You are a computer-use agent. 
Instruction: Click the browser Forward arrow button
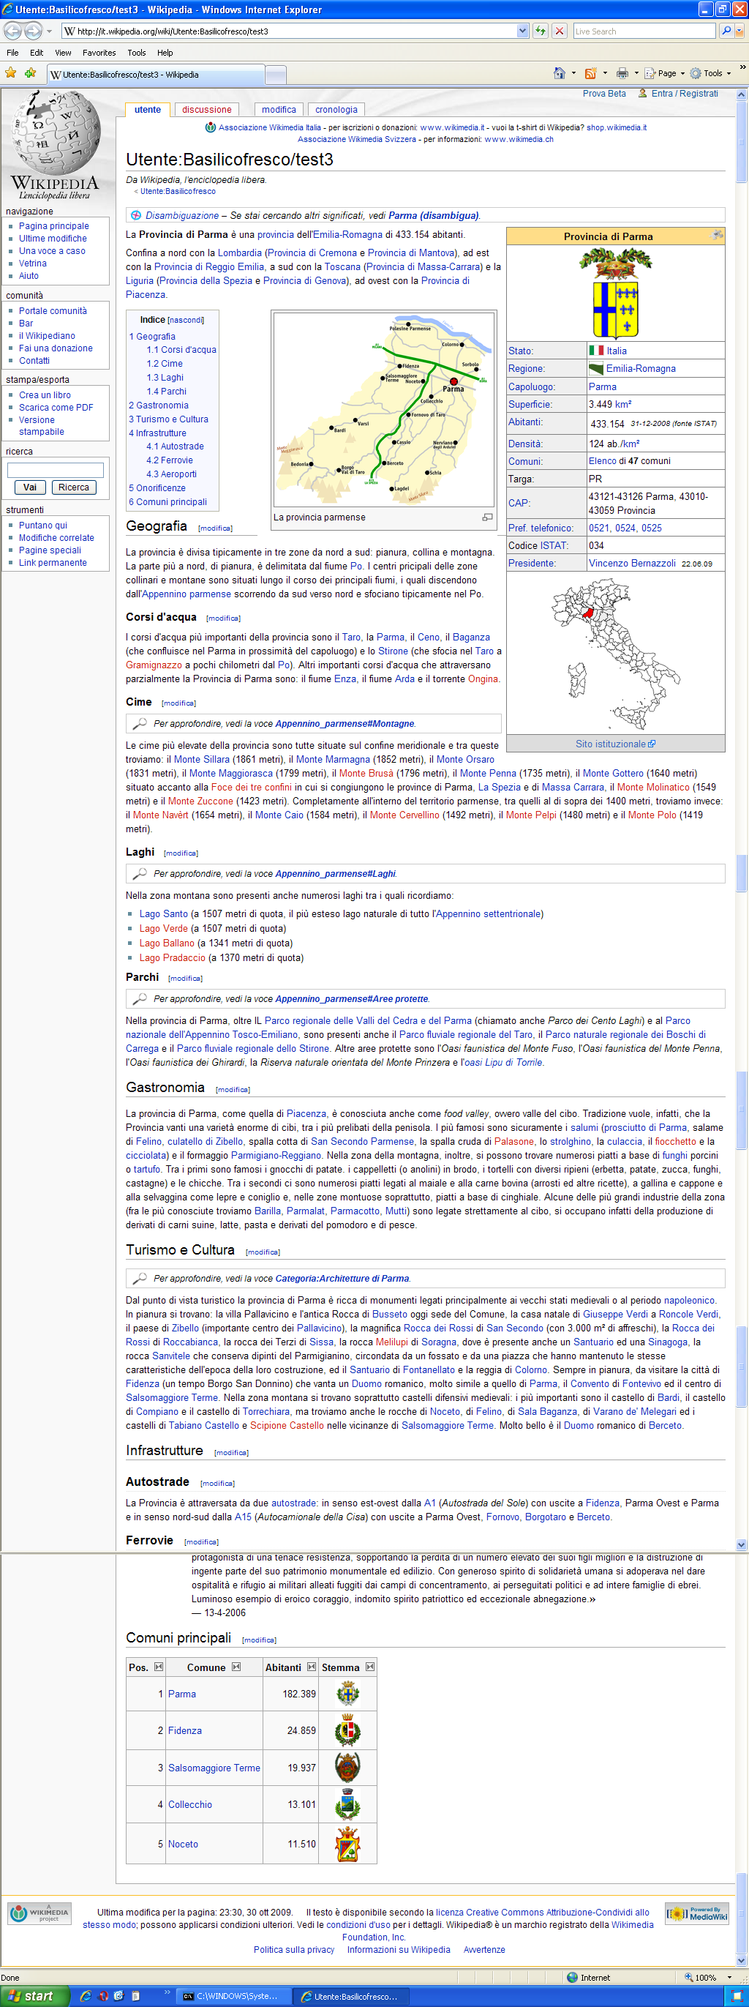[33, 31]
